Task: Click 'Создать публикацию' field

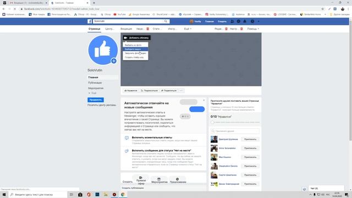Action: coord(163,188)
